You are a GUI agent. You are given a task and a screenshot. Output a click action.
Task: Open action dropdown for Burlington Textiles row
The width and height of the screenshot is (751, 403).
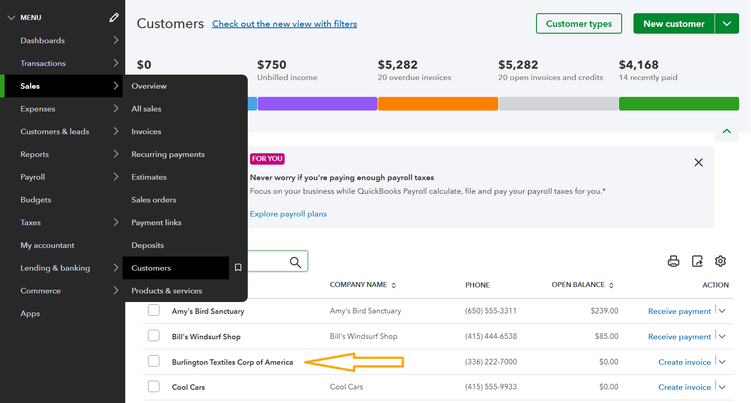[722, 362]
